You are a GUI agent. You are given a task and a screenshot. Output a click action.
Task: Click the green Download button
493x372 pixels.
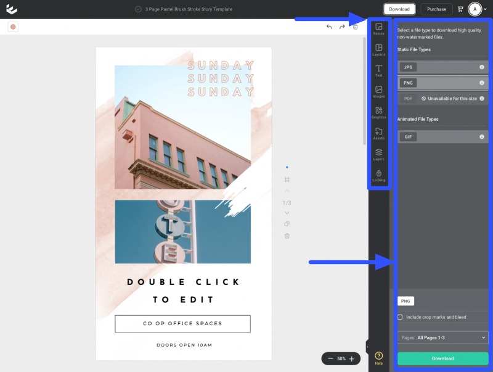click(442, 358)
